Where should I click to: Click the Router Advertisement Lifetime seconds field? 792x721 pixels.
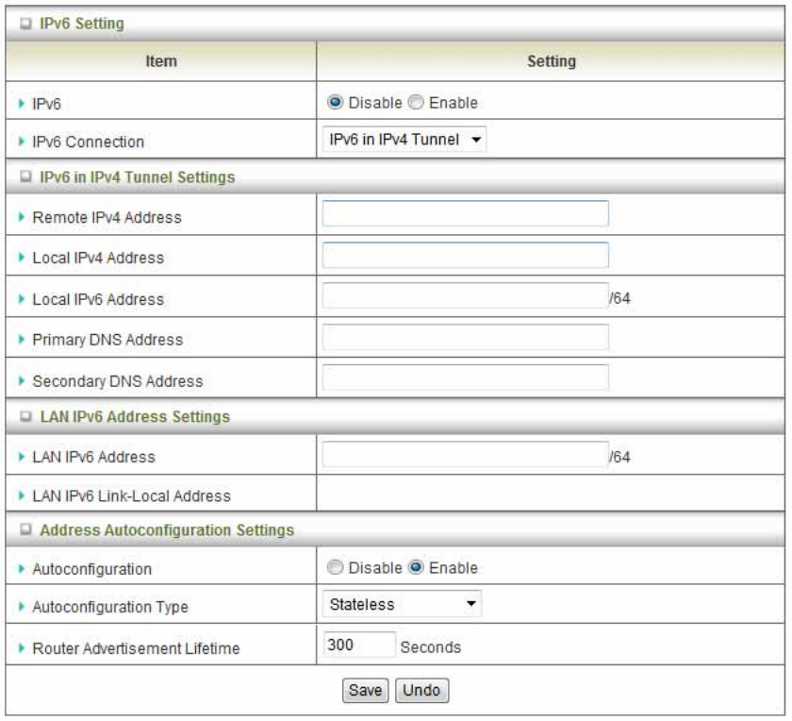point(357,646)
